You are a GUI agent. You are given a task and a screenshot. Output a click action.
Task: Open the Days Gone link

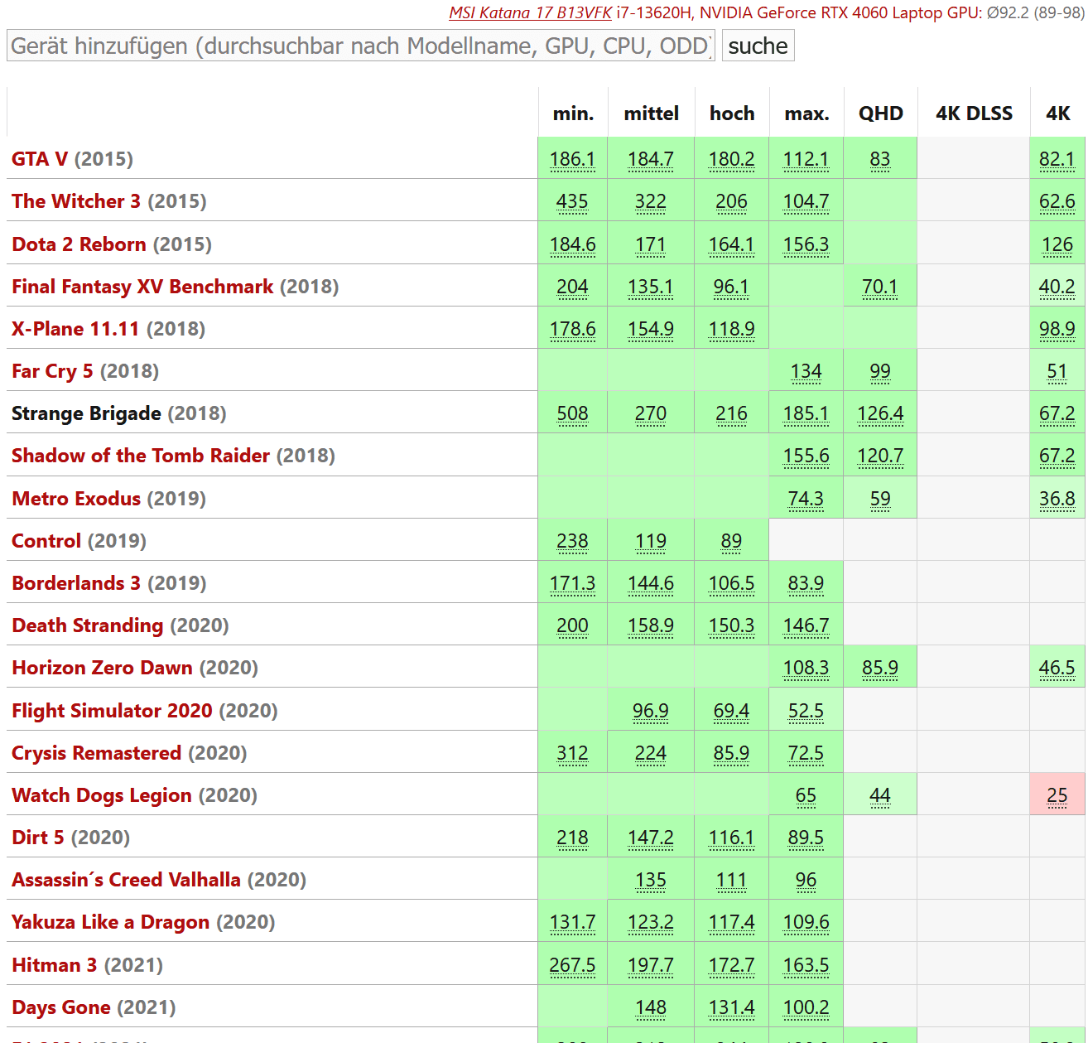[x=61, y=1007]
